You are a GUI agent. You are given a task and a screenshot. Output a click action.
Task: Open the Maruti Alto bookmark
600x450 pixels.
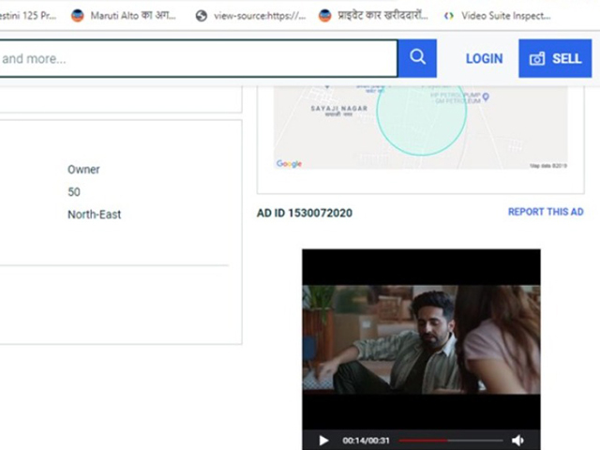pos(123,16)
